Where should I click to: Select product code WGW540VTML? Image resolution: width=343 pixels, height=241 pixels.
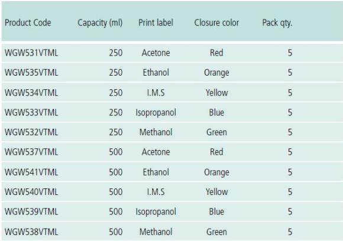(31, 192)
